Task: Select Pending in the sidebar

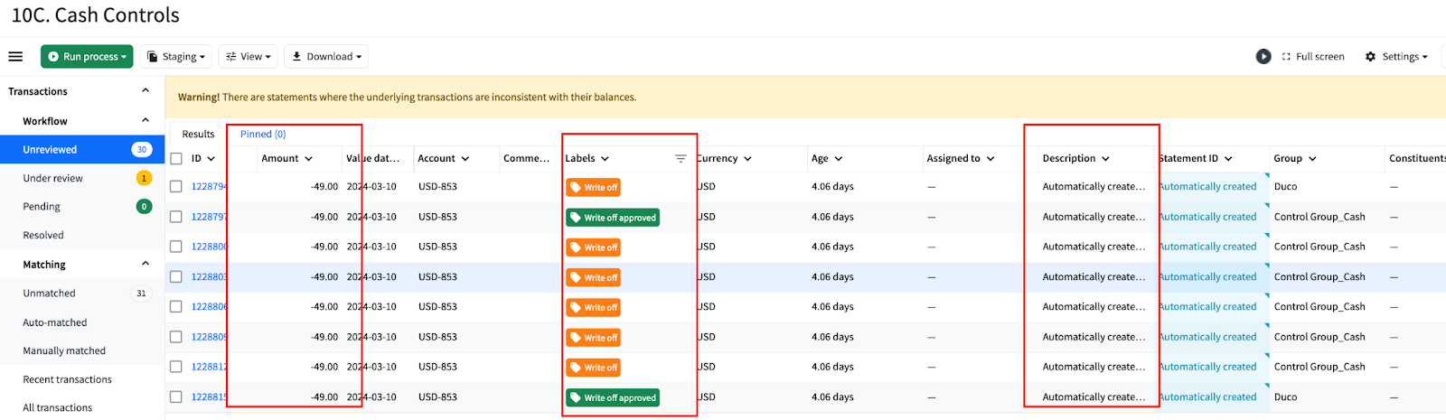Action: tap(82, 206)
